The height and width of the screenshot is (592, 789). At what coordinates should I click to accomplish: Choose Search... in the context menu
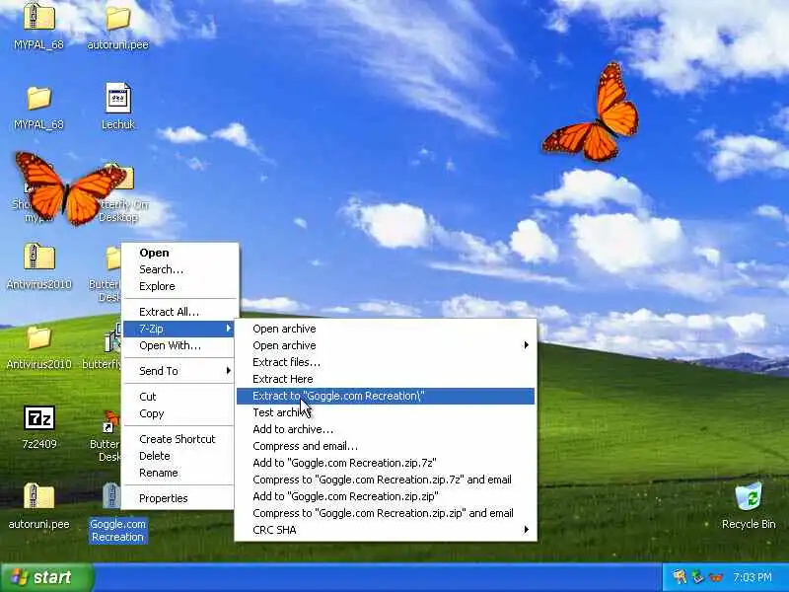(x=179, y=269)
